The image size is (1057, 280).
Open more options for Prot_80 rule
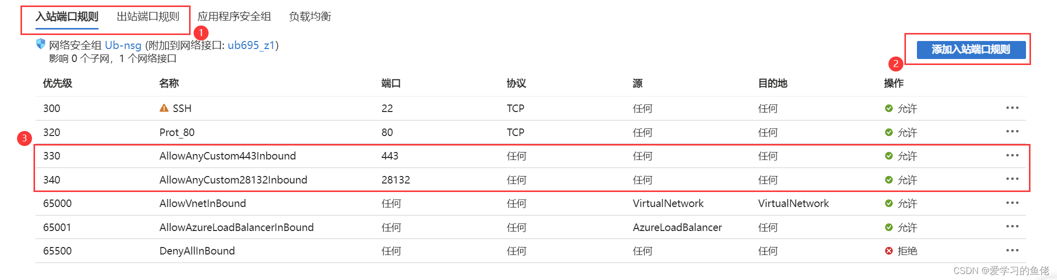tap(1012, 131)
